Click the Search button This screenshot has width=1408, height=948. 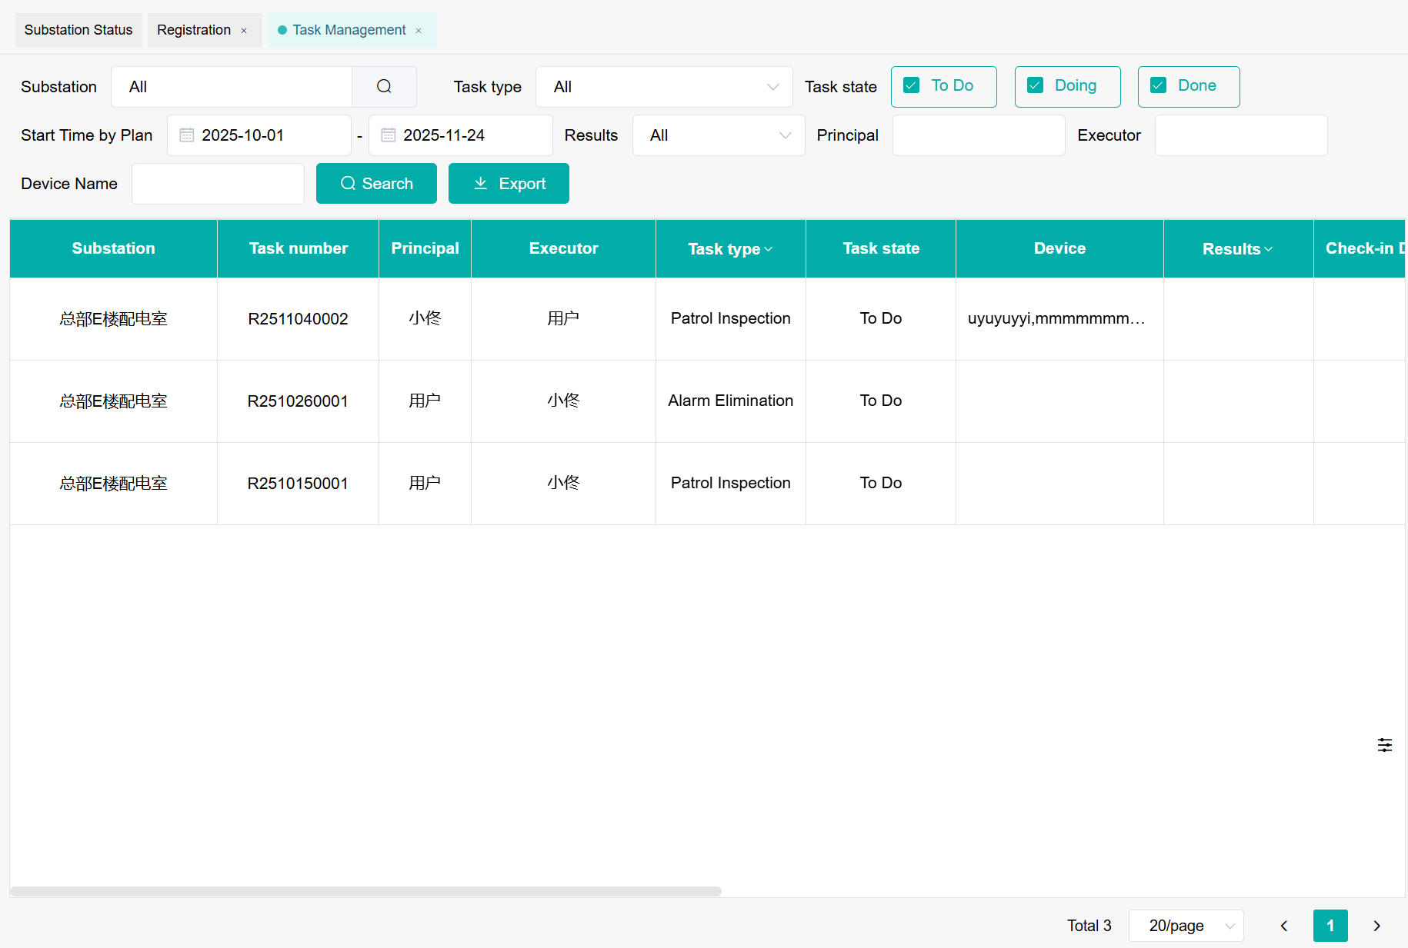click(x=376, y=184)
